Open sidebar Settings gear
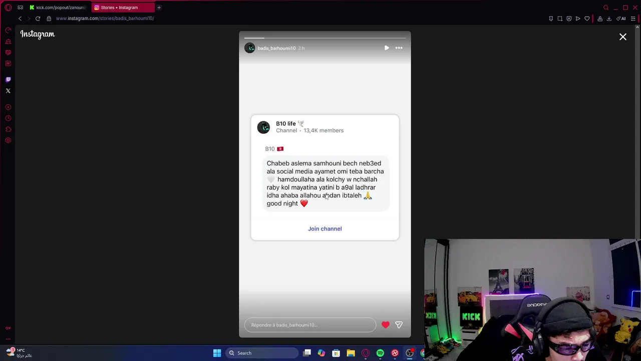 click(x=8, y=140)
